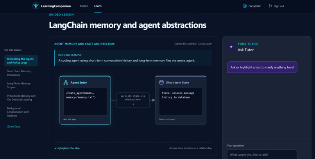The width and height of the screenshot is (315, 159).
Task: Click Darryl Kek user name
Action: click(x=254, y=6)
